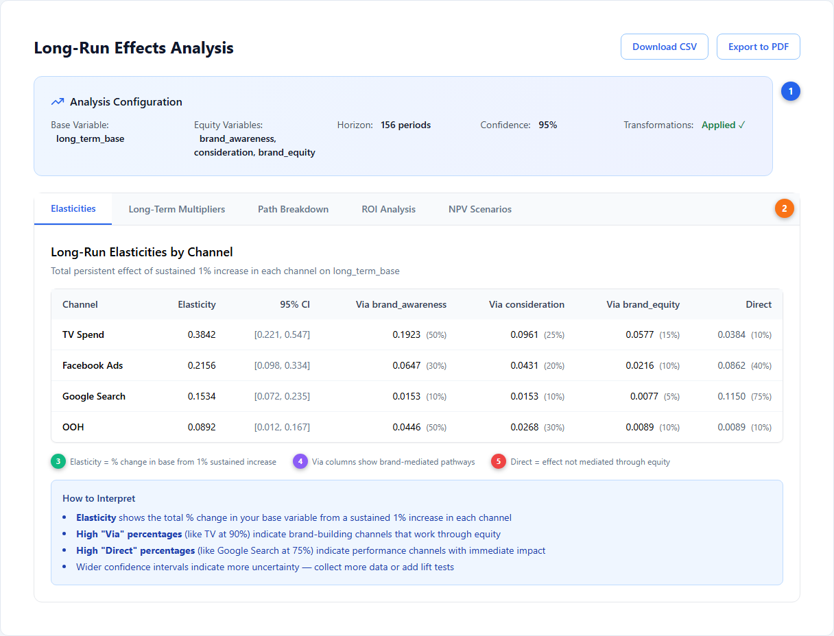Click the Channel column header
Screen dimensions: 834x636
(80, 304)
